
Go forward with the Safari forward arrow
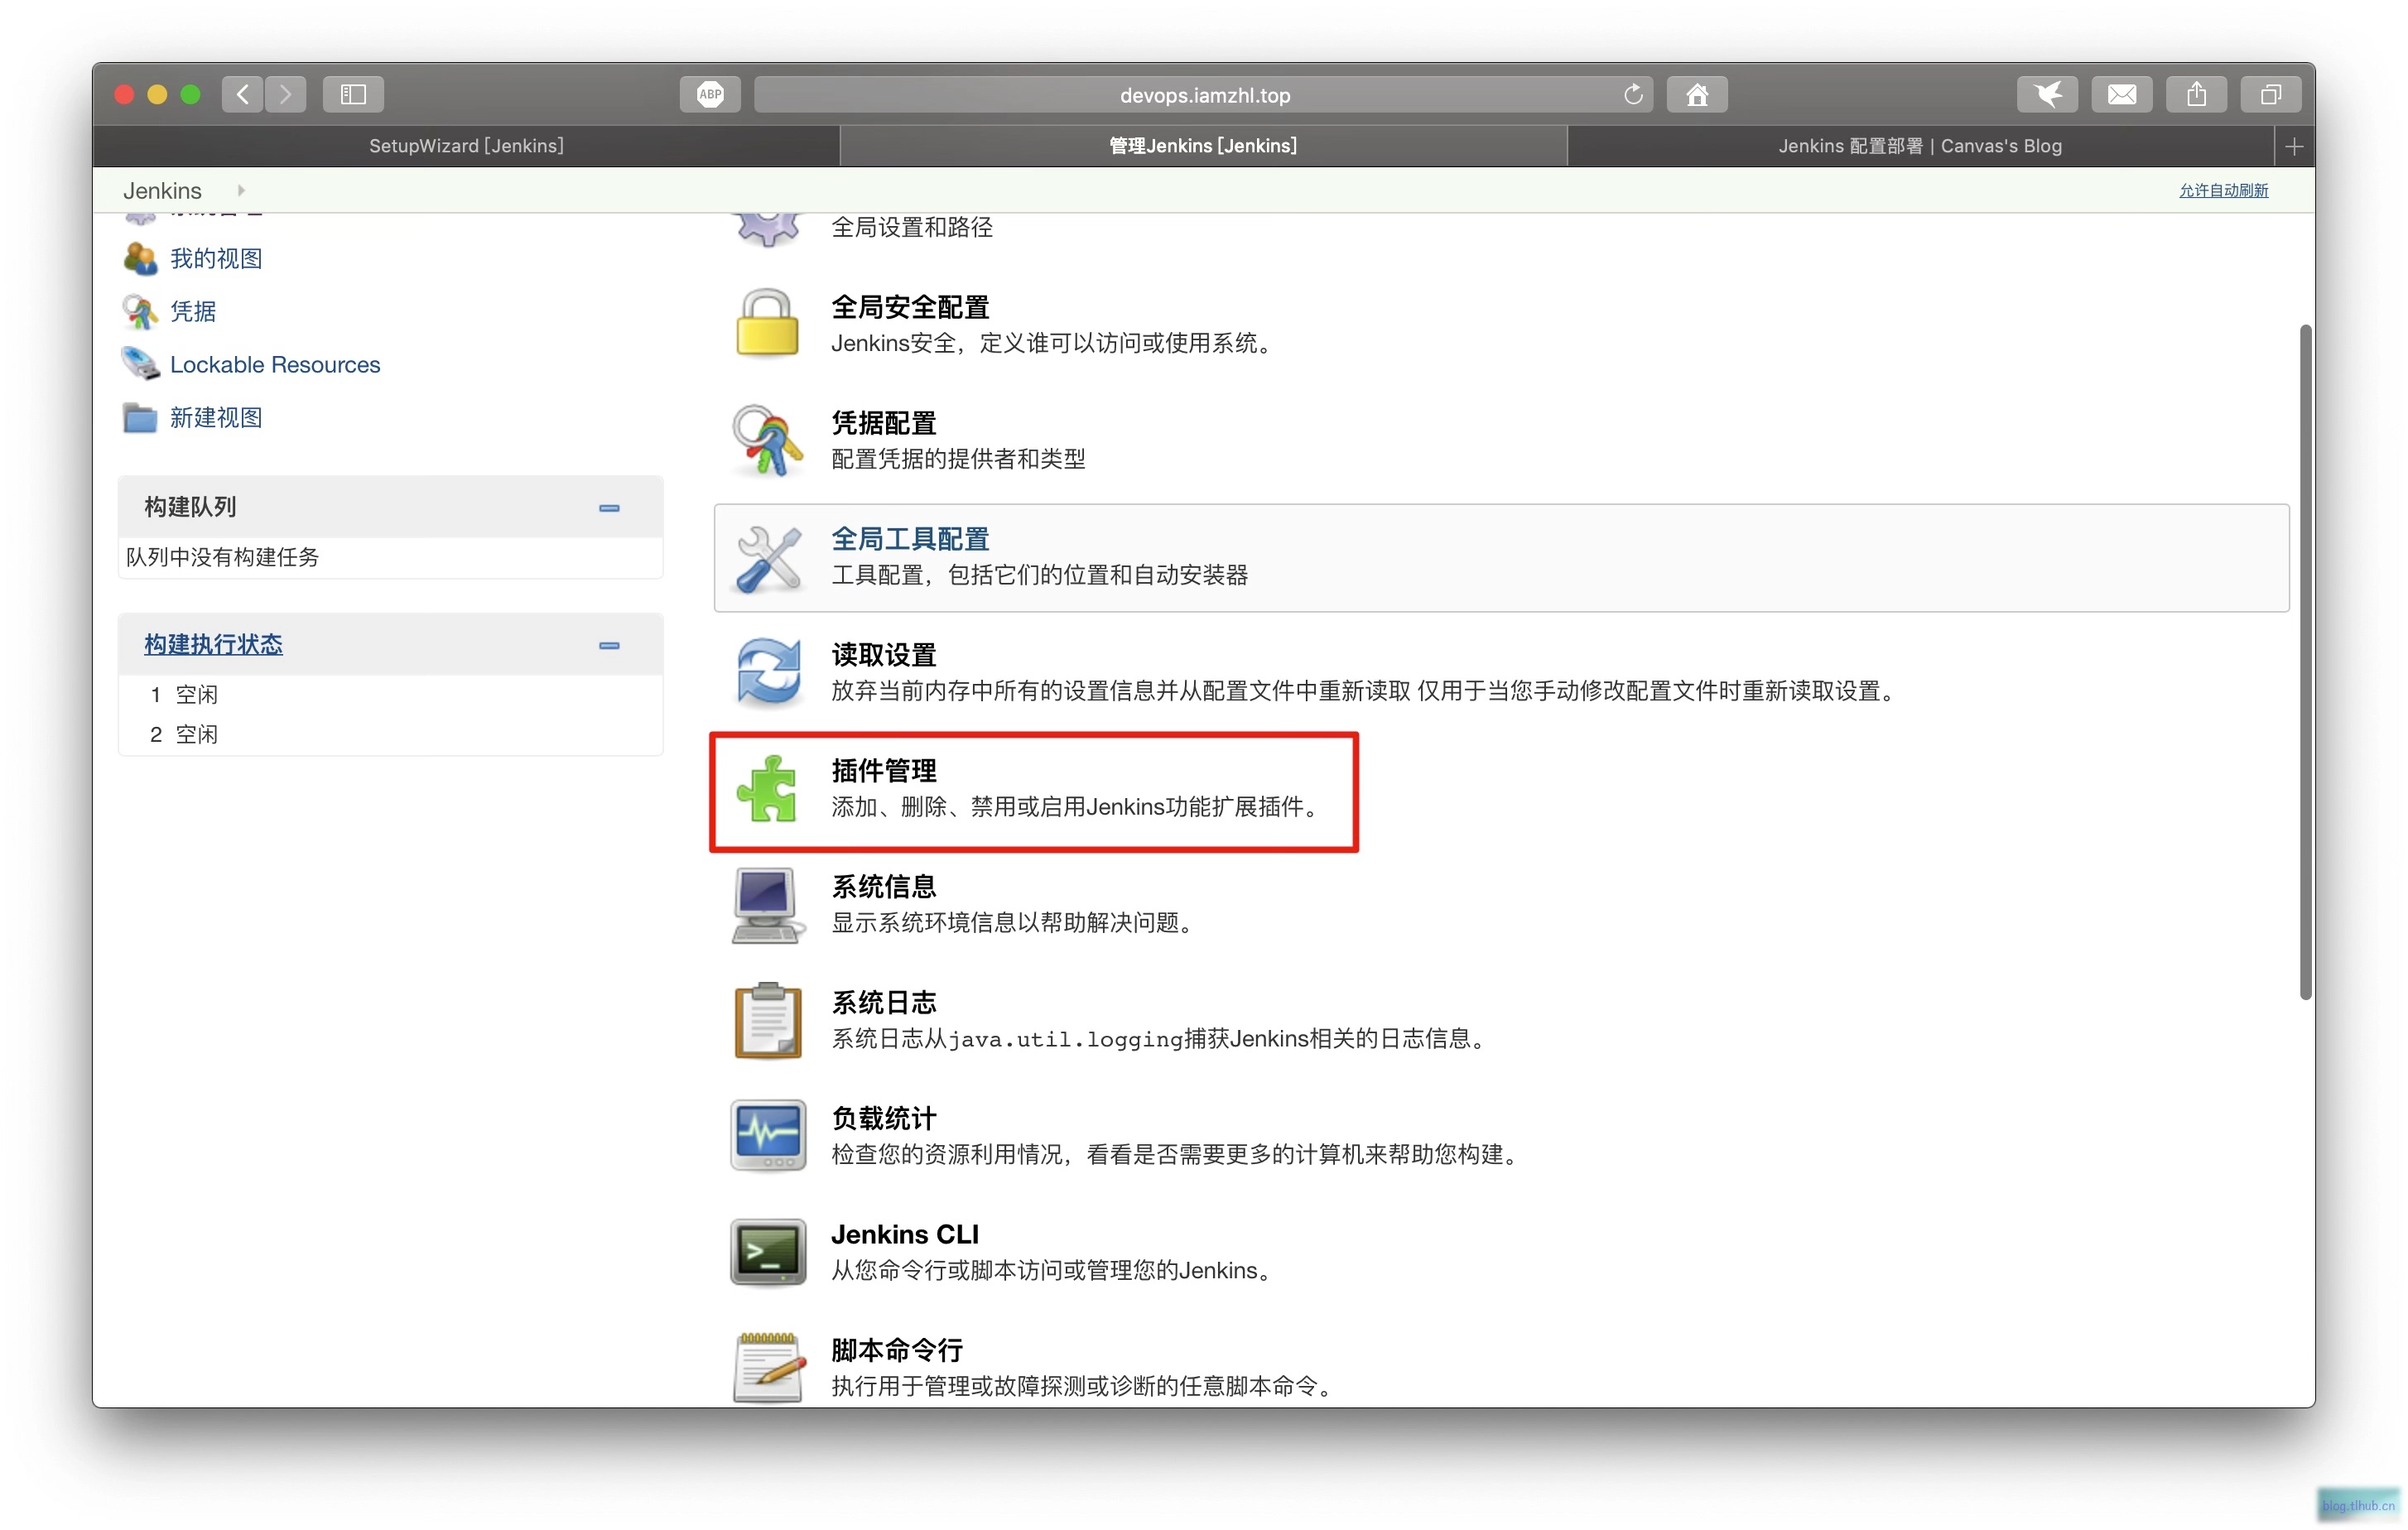pos(285,94)
